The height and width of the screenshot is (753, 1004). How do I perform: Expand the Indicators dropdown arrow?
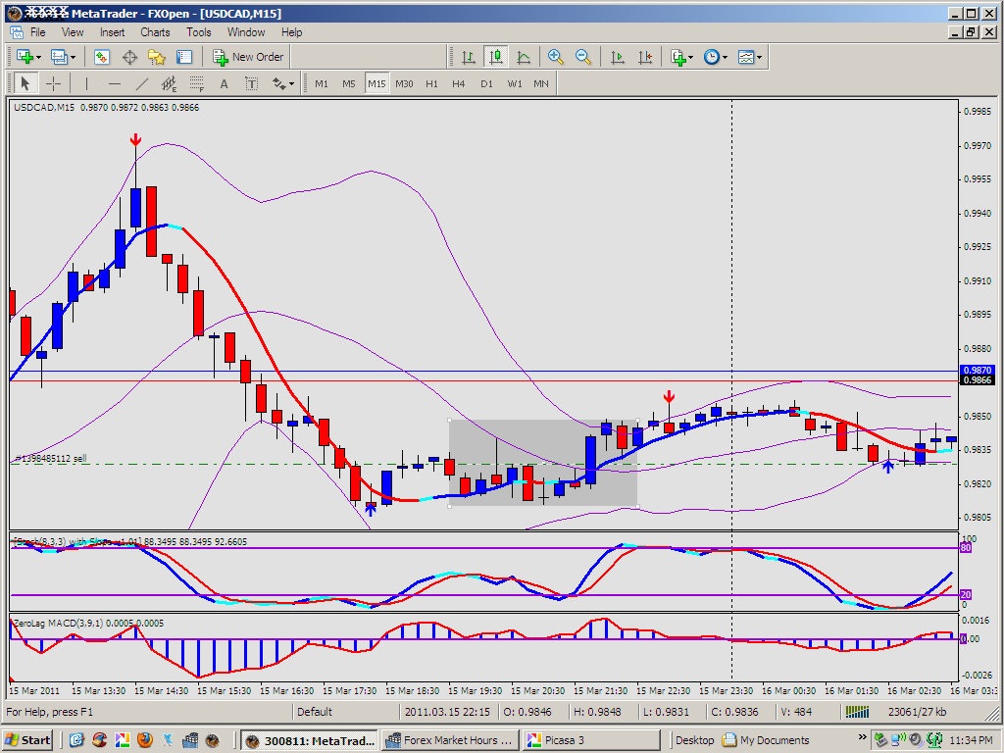point(691,58)
